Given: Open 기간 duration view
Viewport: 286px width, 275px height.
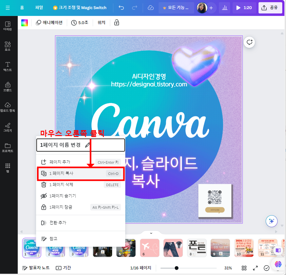Looking at the screenshot, I should tap(63, 268).
